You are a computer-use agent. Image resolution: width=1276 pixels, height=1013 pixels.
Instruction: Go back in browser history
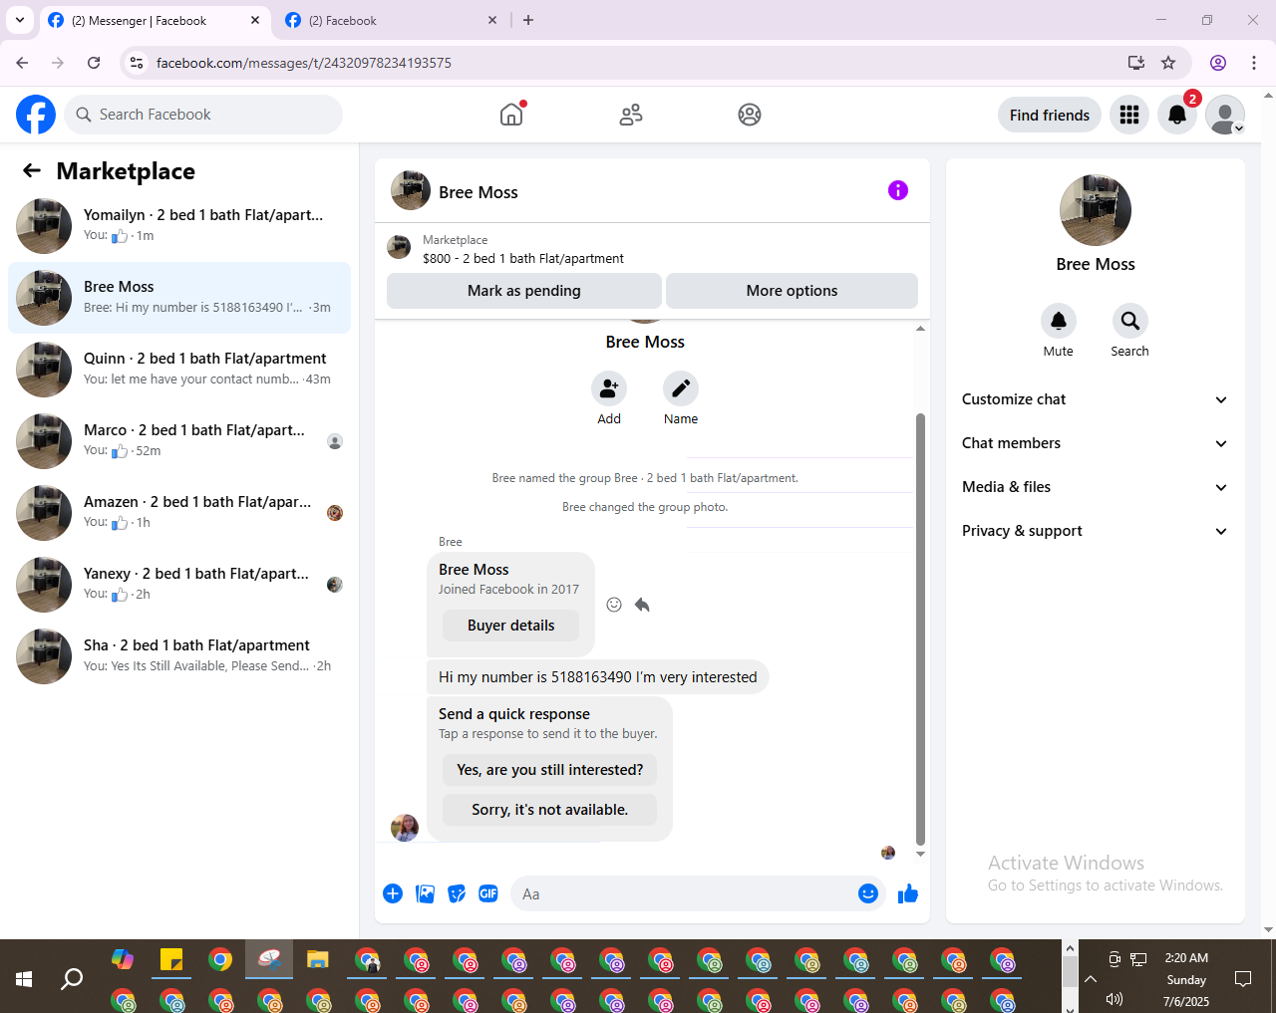22,63
